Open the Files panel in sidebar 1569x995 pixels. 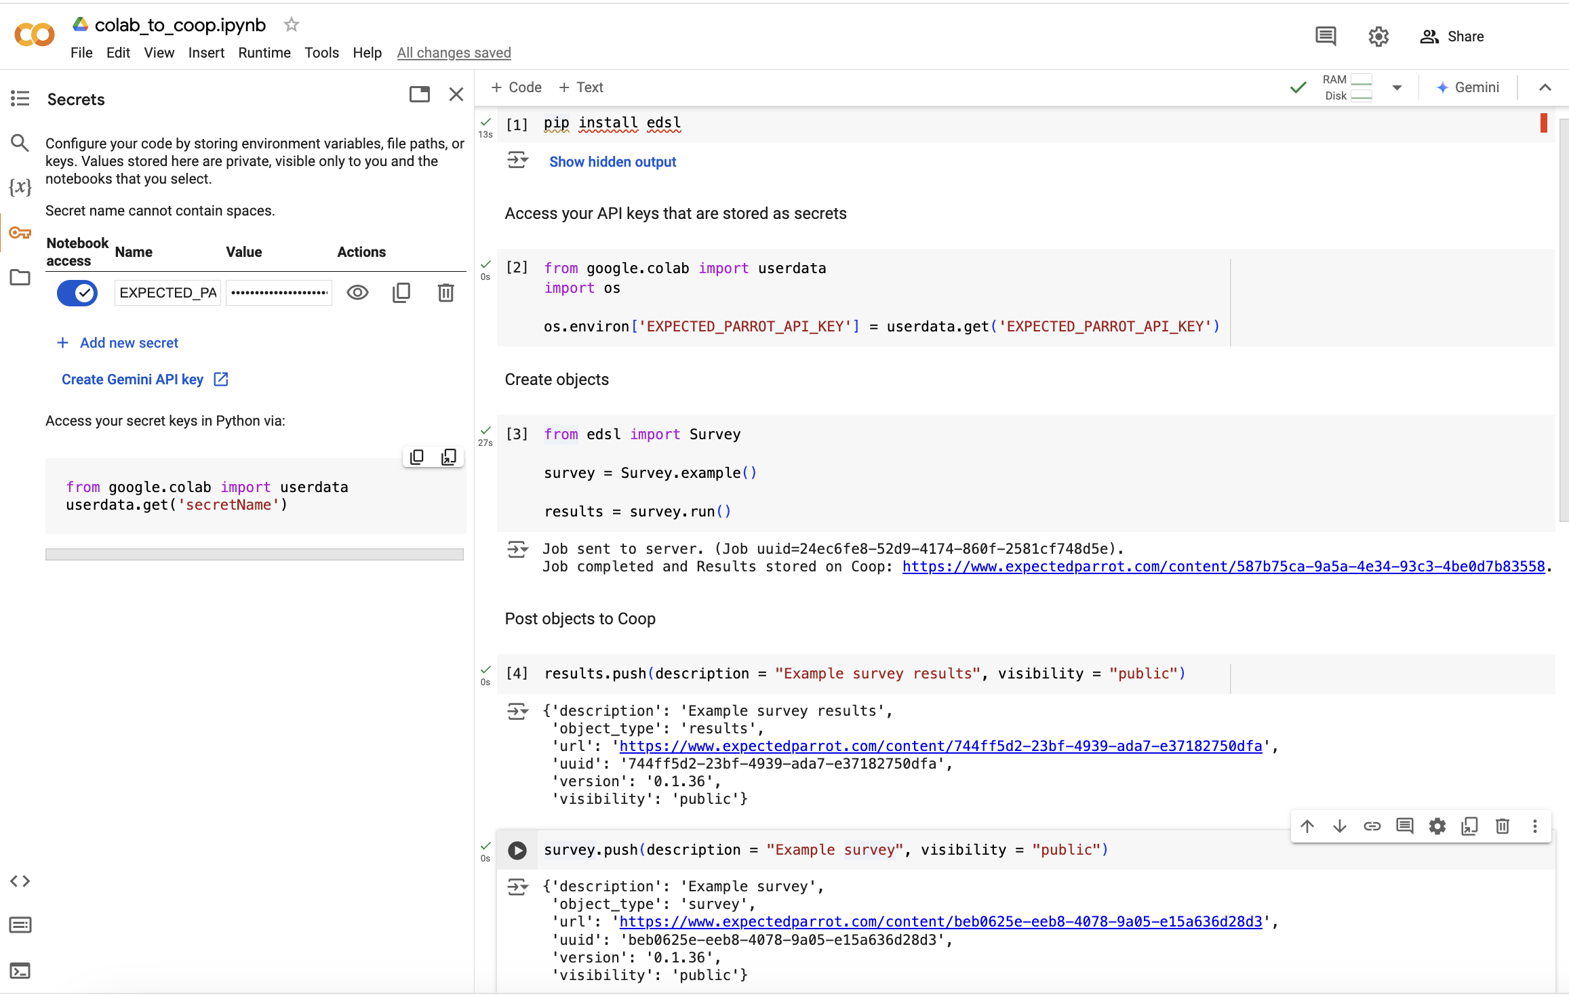tap(20, 277)
